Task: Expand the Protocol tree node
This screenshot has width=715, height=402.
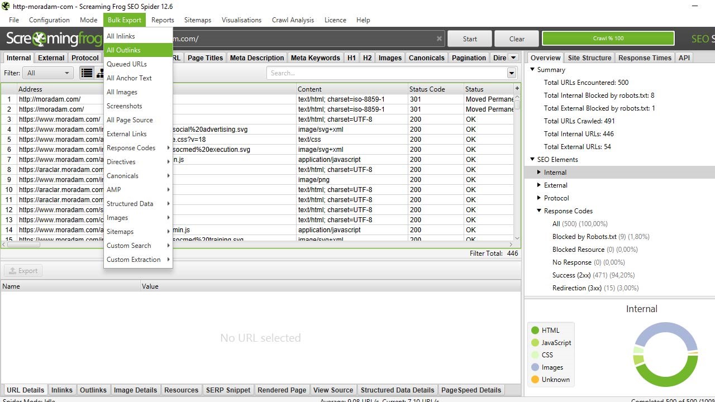Action: [539, 198]
